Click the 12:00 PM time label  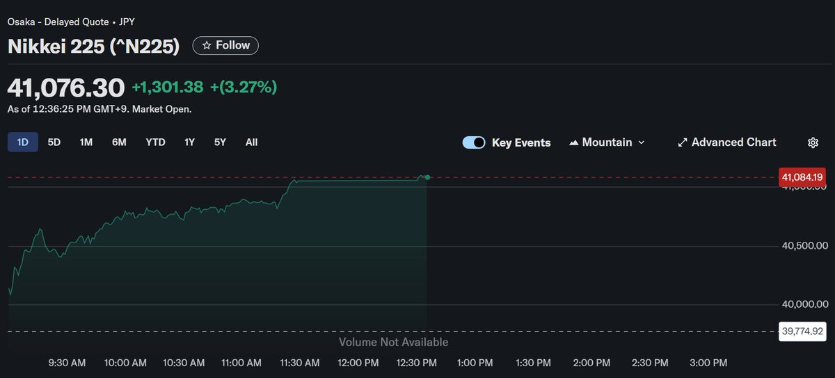point(358,363)
